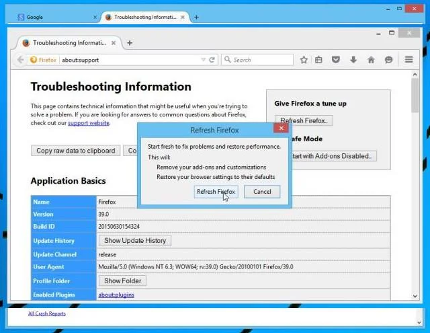Click the version value 39.0
Viewport: 430px width, 333px height.
(x=103, y=214)
